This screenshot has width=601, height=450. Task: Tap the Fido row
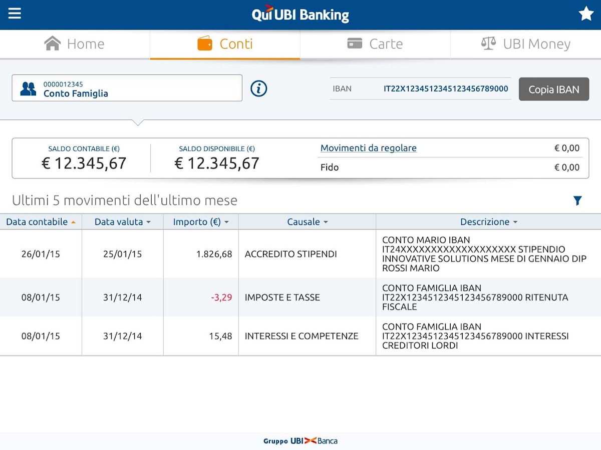pyautogui.click(x=450, y=167)
